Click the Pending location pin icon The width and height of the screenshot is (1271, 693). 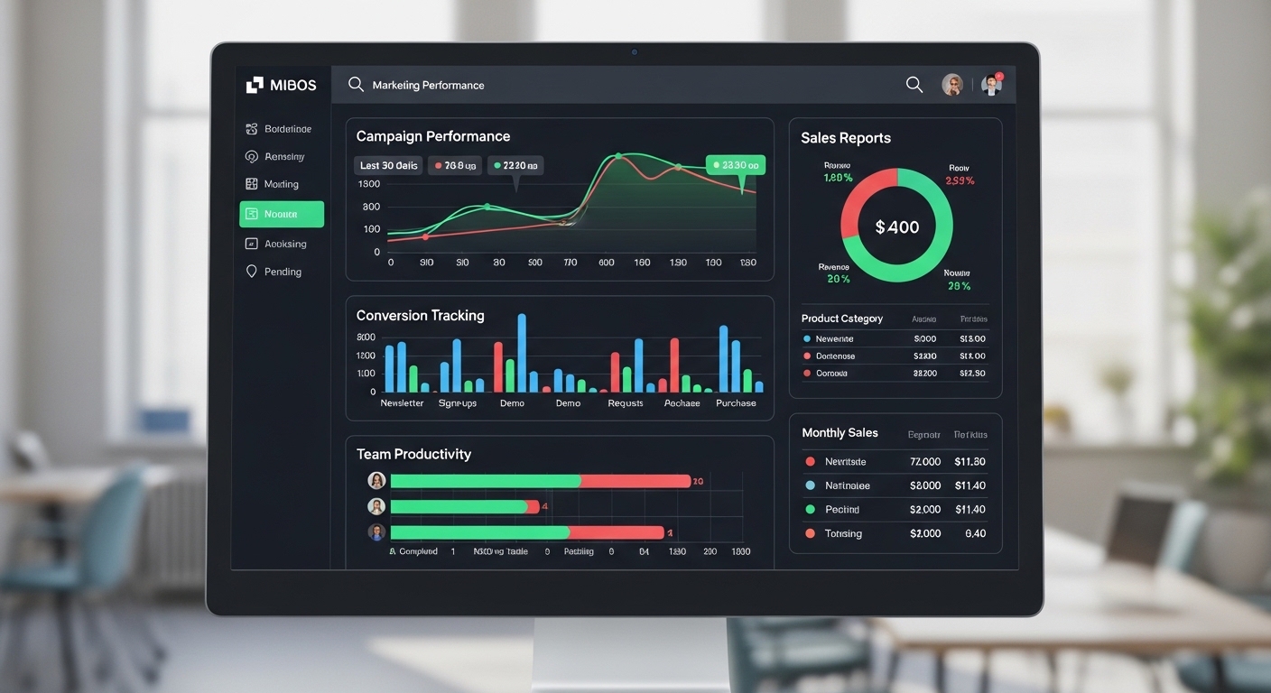click(x=252, y=272)
